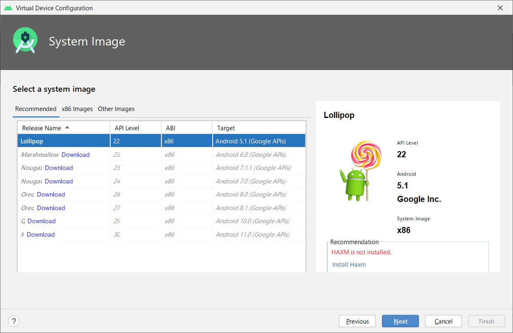
Task: Click the help question mark icon
Action: (x=14, y=321)
